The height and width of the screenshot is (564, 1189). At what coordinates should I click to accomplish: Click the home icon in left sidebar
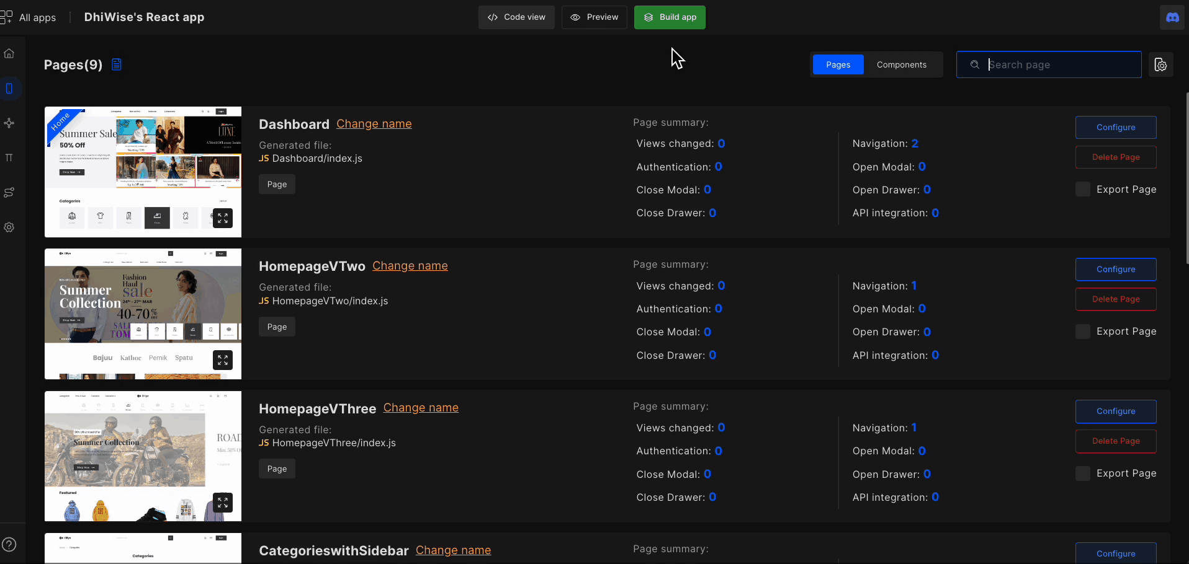(x=9, y=53)
